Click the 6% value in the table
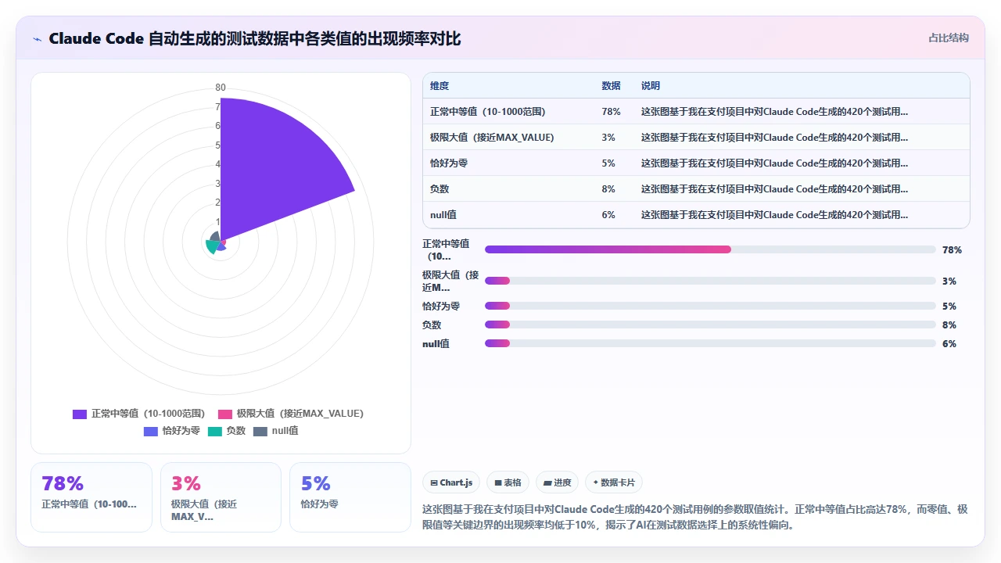This screenshot has height=563, width=1001. point(608,215)
